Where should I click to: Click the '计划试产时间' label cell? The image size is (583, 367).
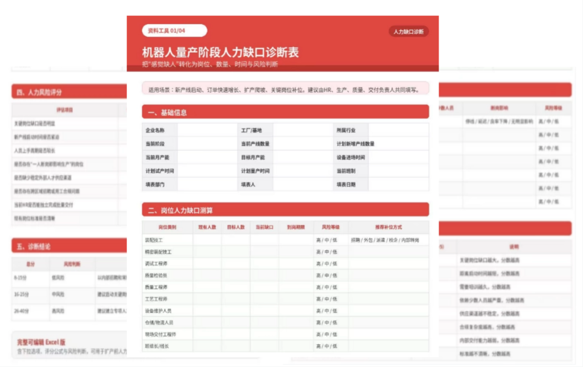point(160,171)
